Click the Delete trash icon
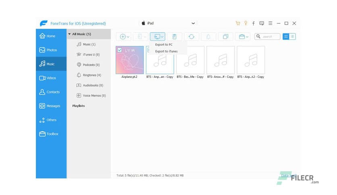 pyautogui.click(x=174, y=37)
